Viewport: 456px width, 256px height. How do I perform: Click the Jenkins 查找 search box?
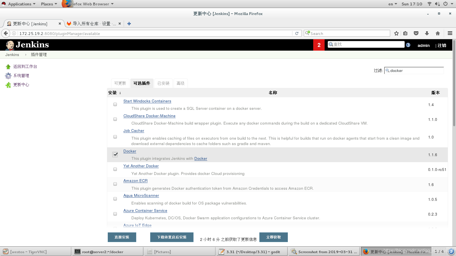point(366,44)
